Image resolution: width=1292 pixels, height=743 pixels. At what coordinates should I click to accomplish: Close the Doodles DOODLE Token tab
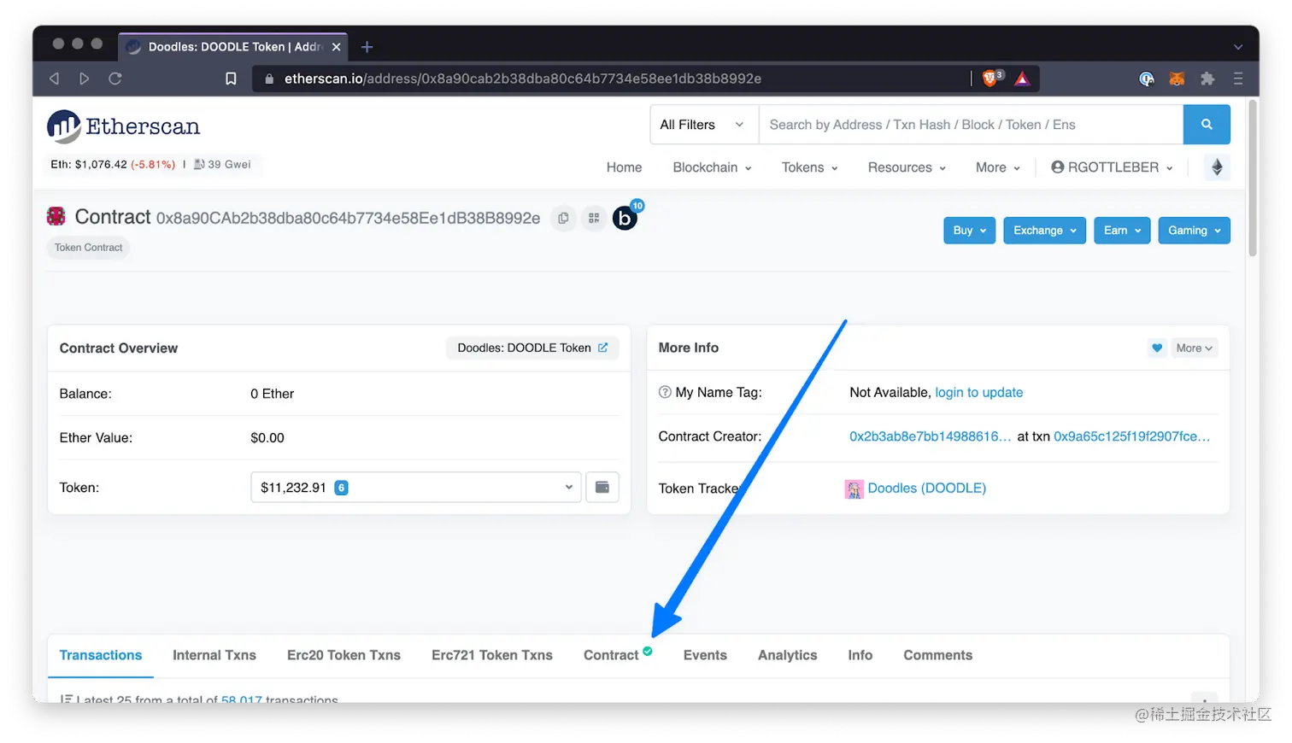(337, 47)
